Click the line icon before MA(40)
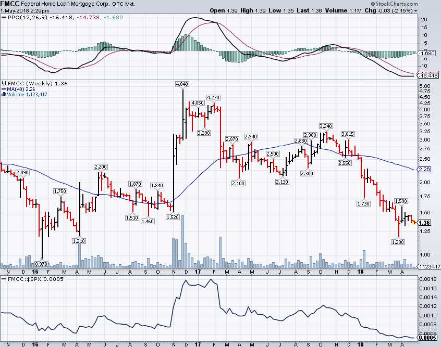 (4, 89)
